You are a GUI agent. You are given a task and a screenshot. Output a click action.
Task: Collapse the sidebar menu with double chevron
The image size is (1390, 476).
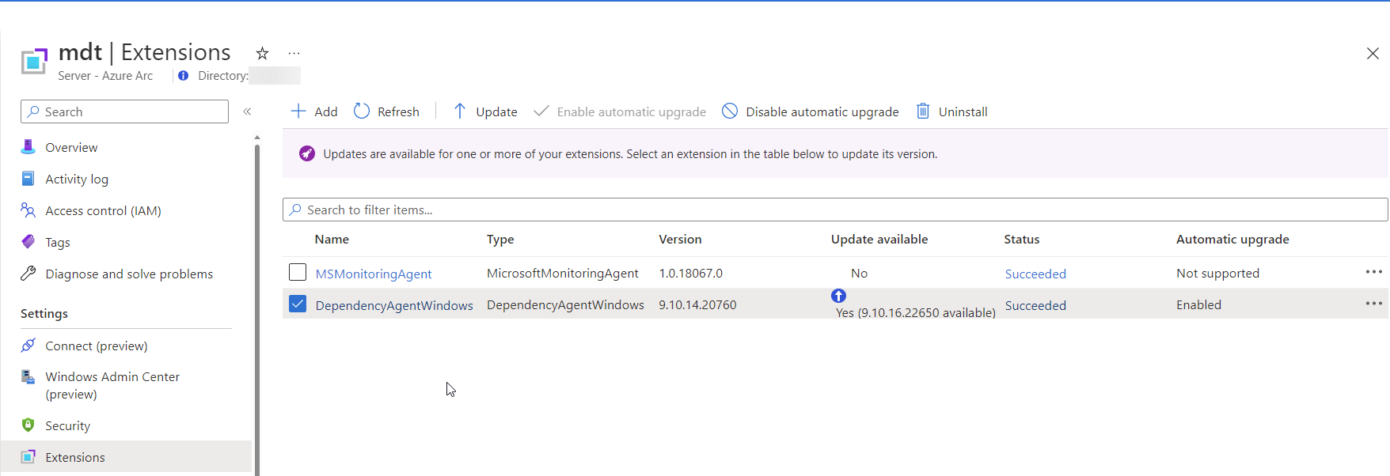pyautogui.click(x=247, y=111)
